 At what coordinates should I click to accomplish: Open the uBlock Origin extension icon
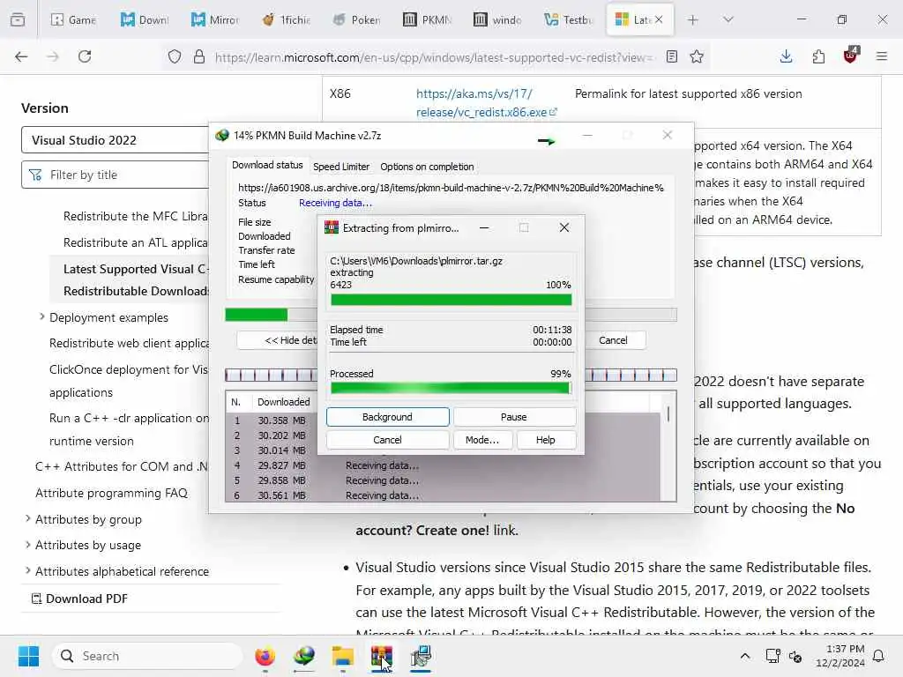click(x=851, y=56)
